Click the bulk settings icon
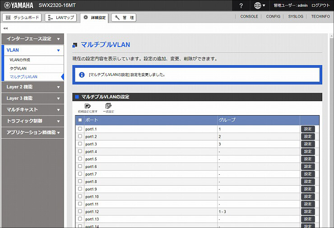This screenshot has height=228, width=334. [108, 108]
